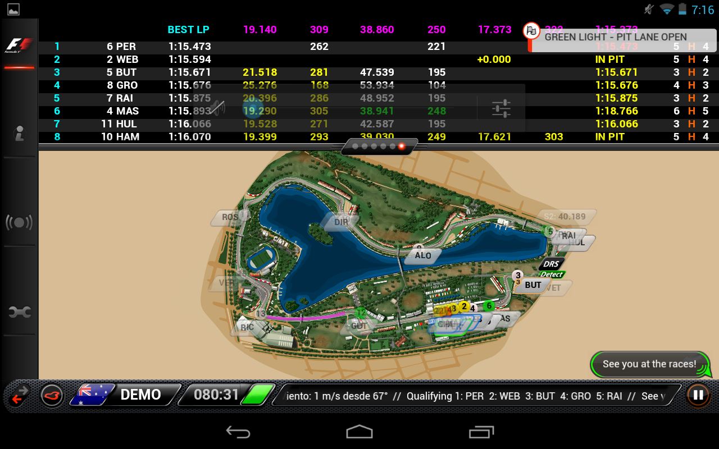The width and height of the screenshot is (719, 449).
Task: Tap the green car marker numbered 6
Action: coord(489,305)
